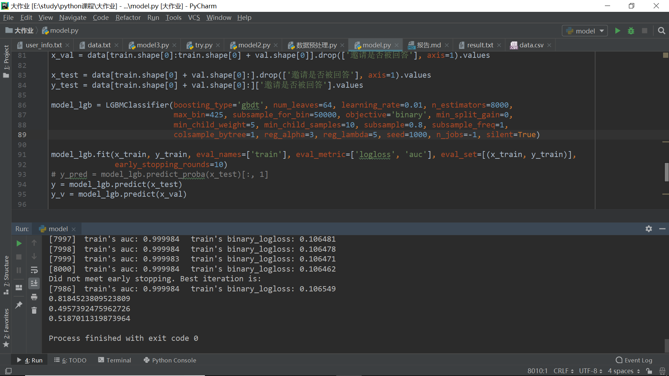Print the console output

[34, 297]
